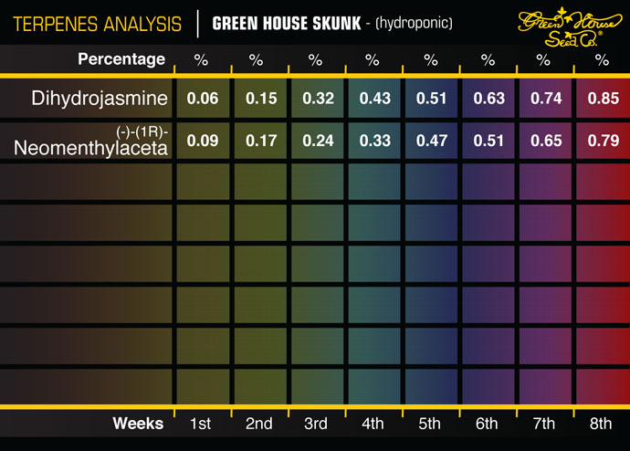The image size is (630, 451).
Task: Select the Percentage header label
Action: click(121, 59)
